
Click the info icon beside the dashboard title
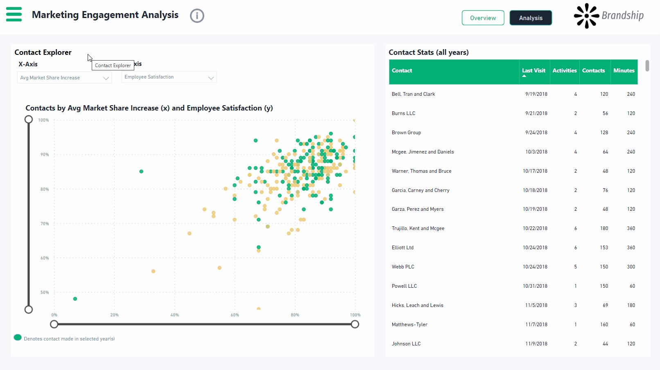(197, 16)
